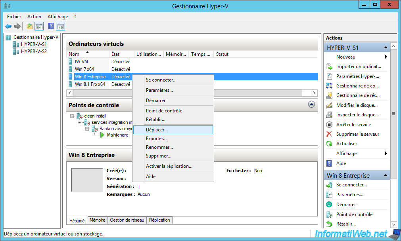Open the Action menu

tap(34, 17)
